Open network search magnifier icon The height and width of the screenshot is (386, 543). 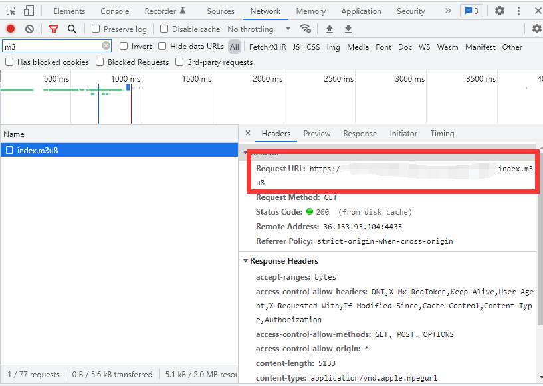pyautogui.click(x=72, y=29)
